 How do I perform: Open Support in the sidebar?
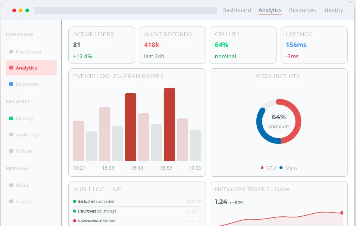coord(31,201)
